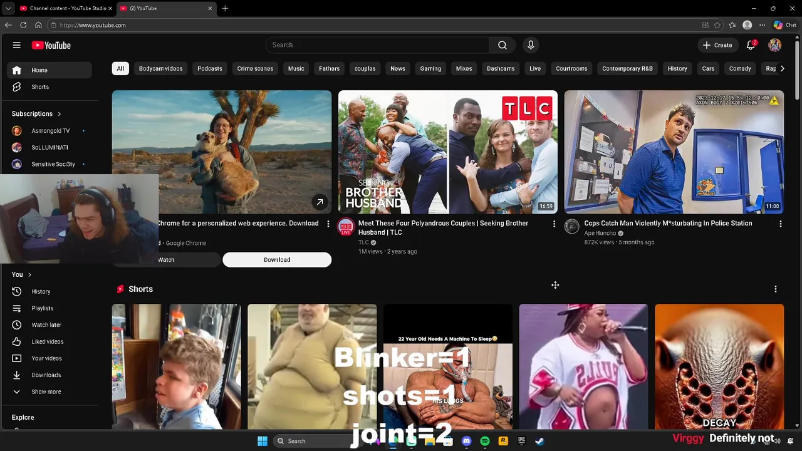Expand the Subscriptions section

tap(36, 114)
